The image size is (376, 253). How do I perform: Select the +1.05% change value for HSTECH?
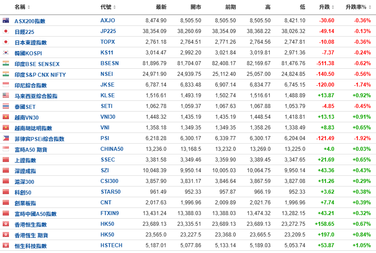362,245
